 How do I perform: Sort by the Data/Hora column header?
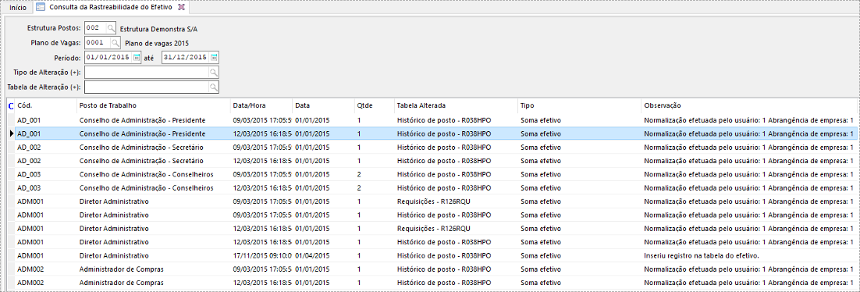point(261,105)
